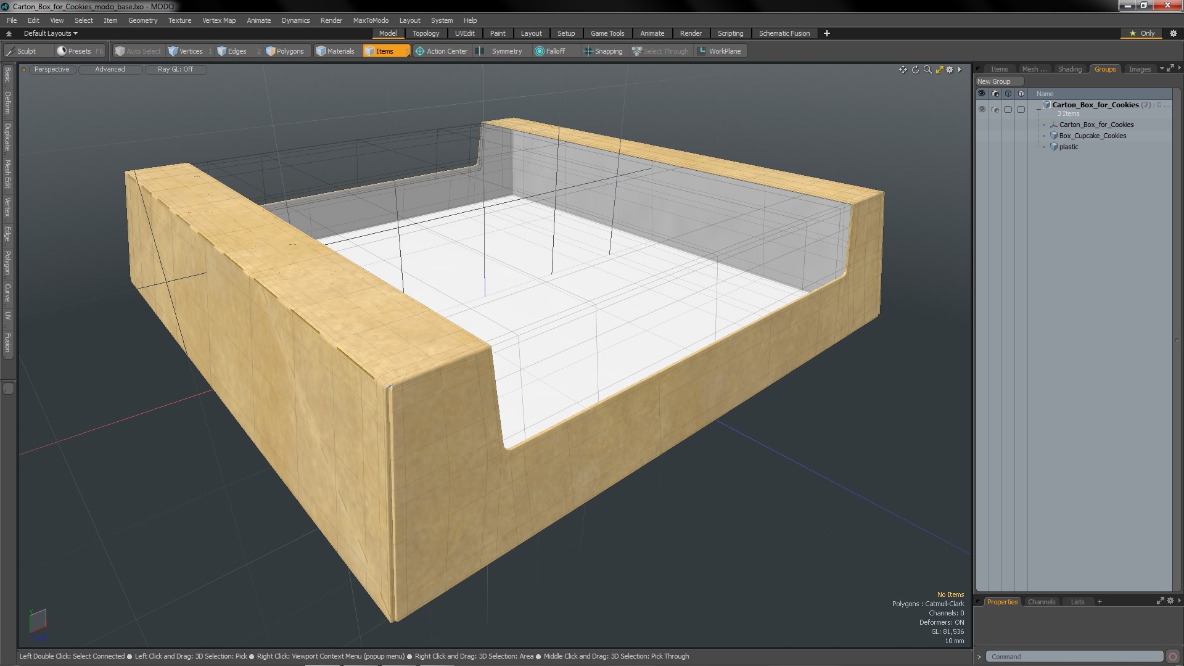Image resolution: width=1184 pixels, height=666 pixels.
Task: Click the groups panel vertical scrollbar
Action: (x=1176, y=340)
